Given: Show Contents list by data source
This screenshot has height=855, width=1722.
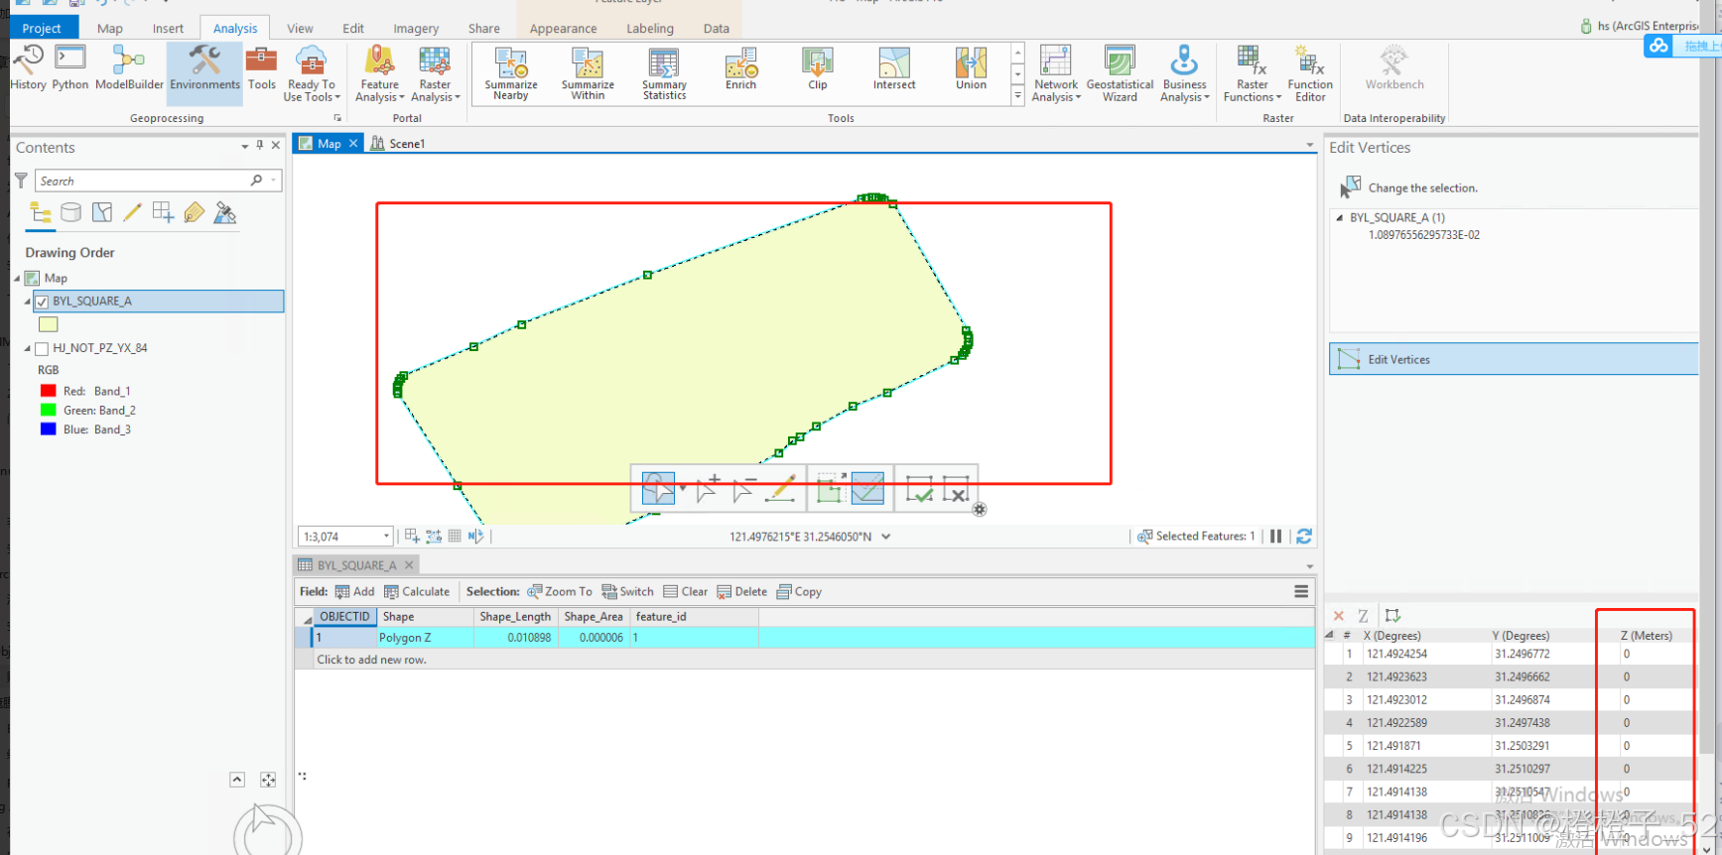Looking at the screenshot, I should pos(70,212).
